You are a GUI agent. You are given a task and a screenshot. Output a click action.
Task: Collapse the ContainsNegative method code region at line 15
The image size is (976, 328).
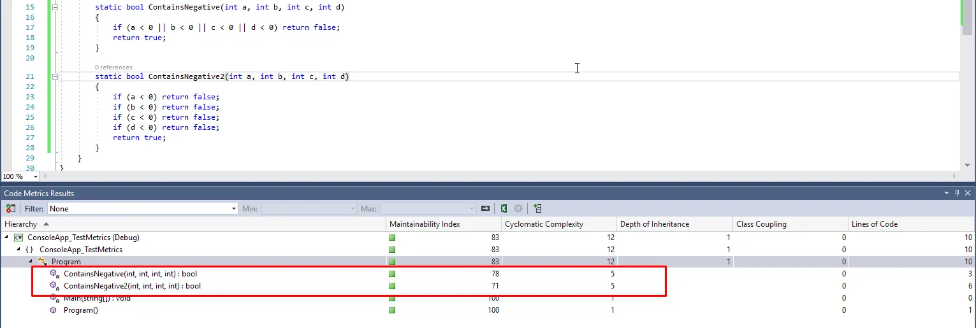coord(55,7)
